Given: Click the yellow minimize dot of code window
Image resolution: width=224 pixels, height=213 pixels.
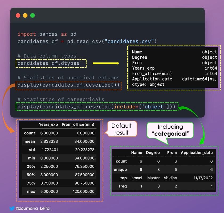Looking at the screenshot, I should [25, 15].
